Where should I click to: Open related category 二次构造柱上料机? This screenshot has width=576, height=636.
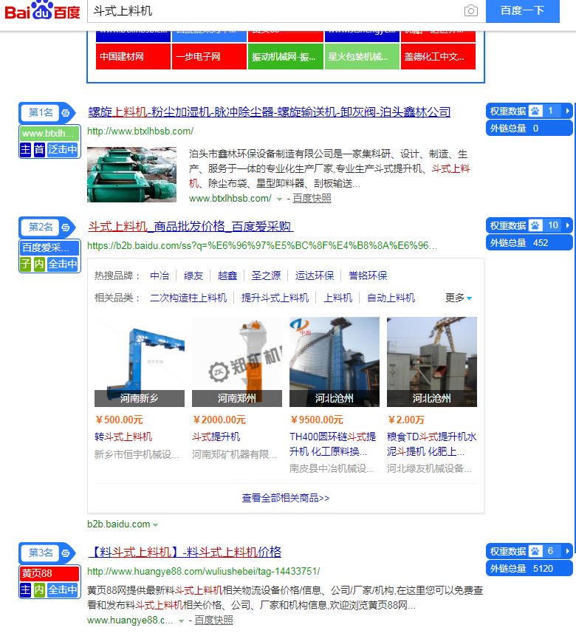[188, 298]
